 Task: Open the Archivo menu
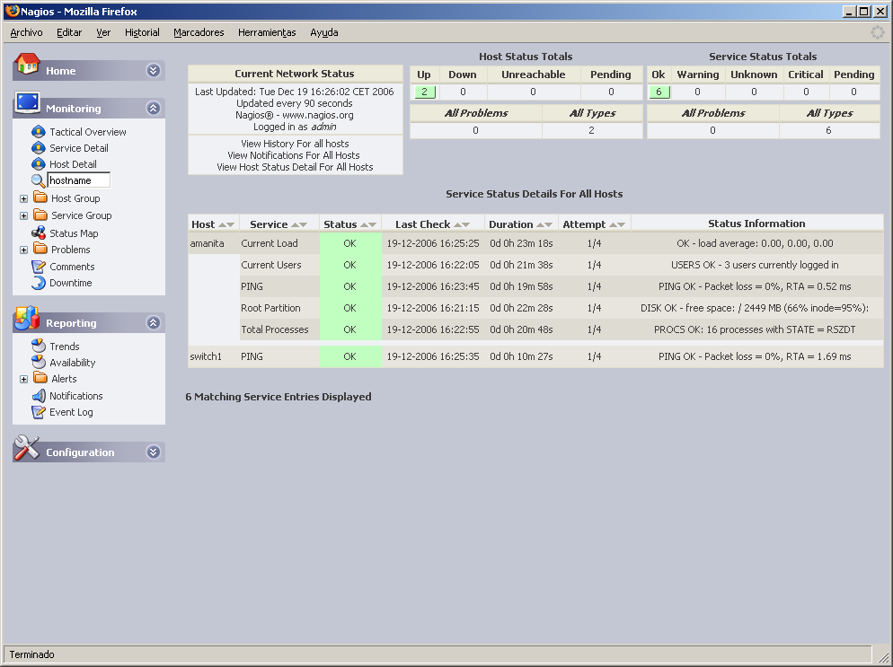pyautogui.click(x=26, y=32)
